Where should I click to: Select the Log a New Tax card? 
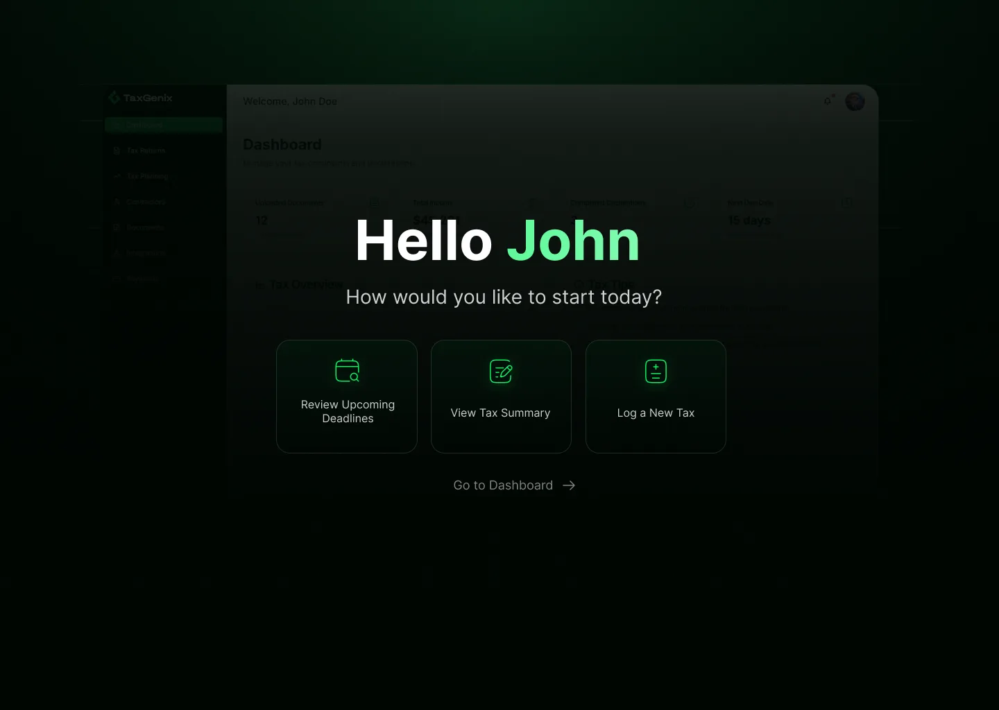point(656,397)
